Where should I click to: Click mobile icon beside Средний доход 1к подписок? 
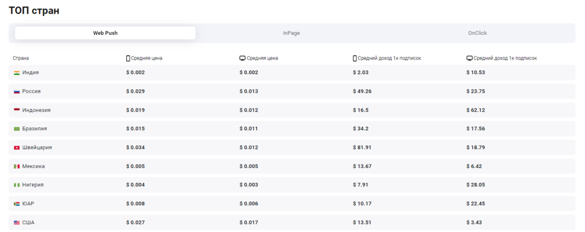(355, 58)
